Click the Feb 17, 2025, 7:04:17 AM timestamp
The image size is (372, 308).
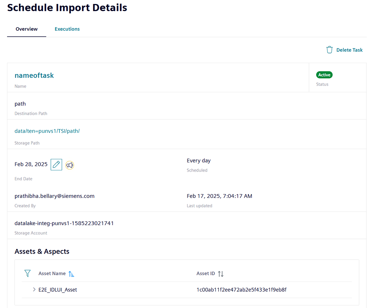point(219,196)
